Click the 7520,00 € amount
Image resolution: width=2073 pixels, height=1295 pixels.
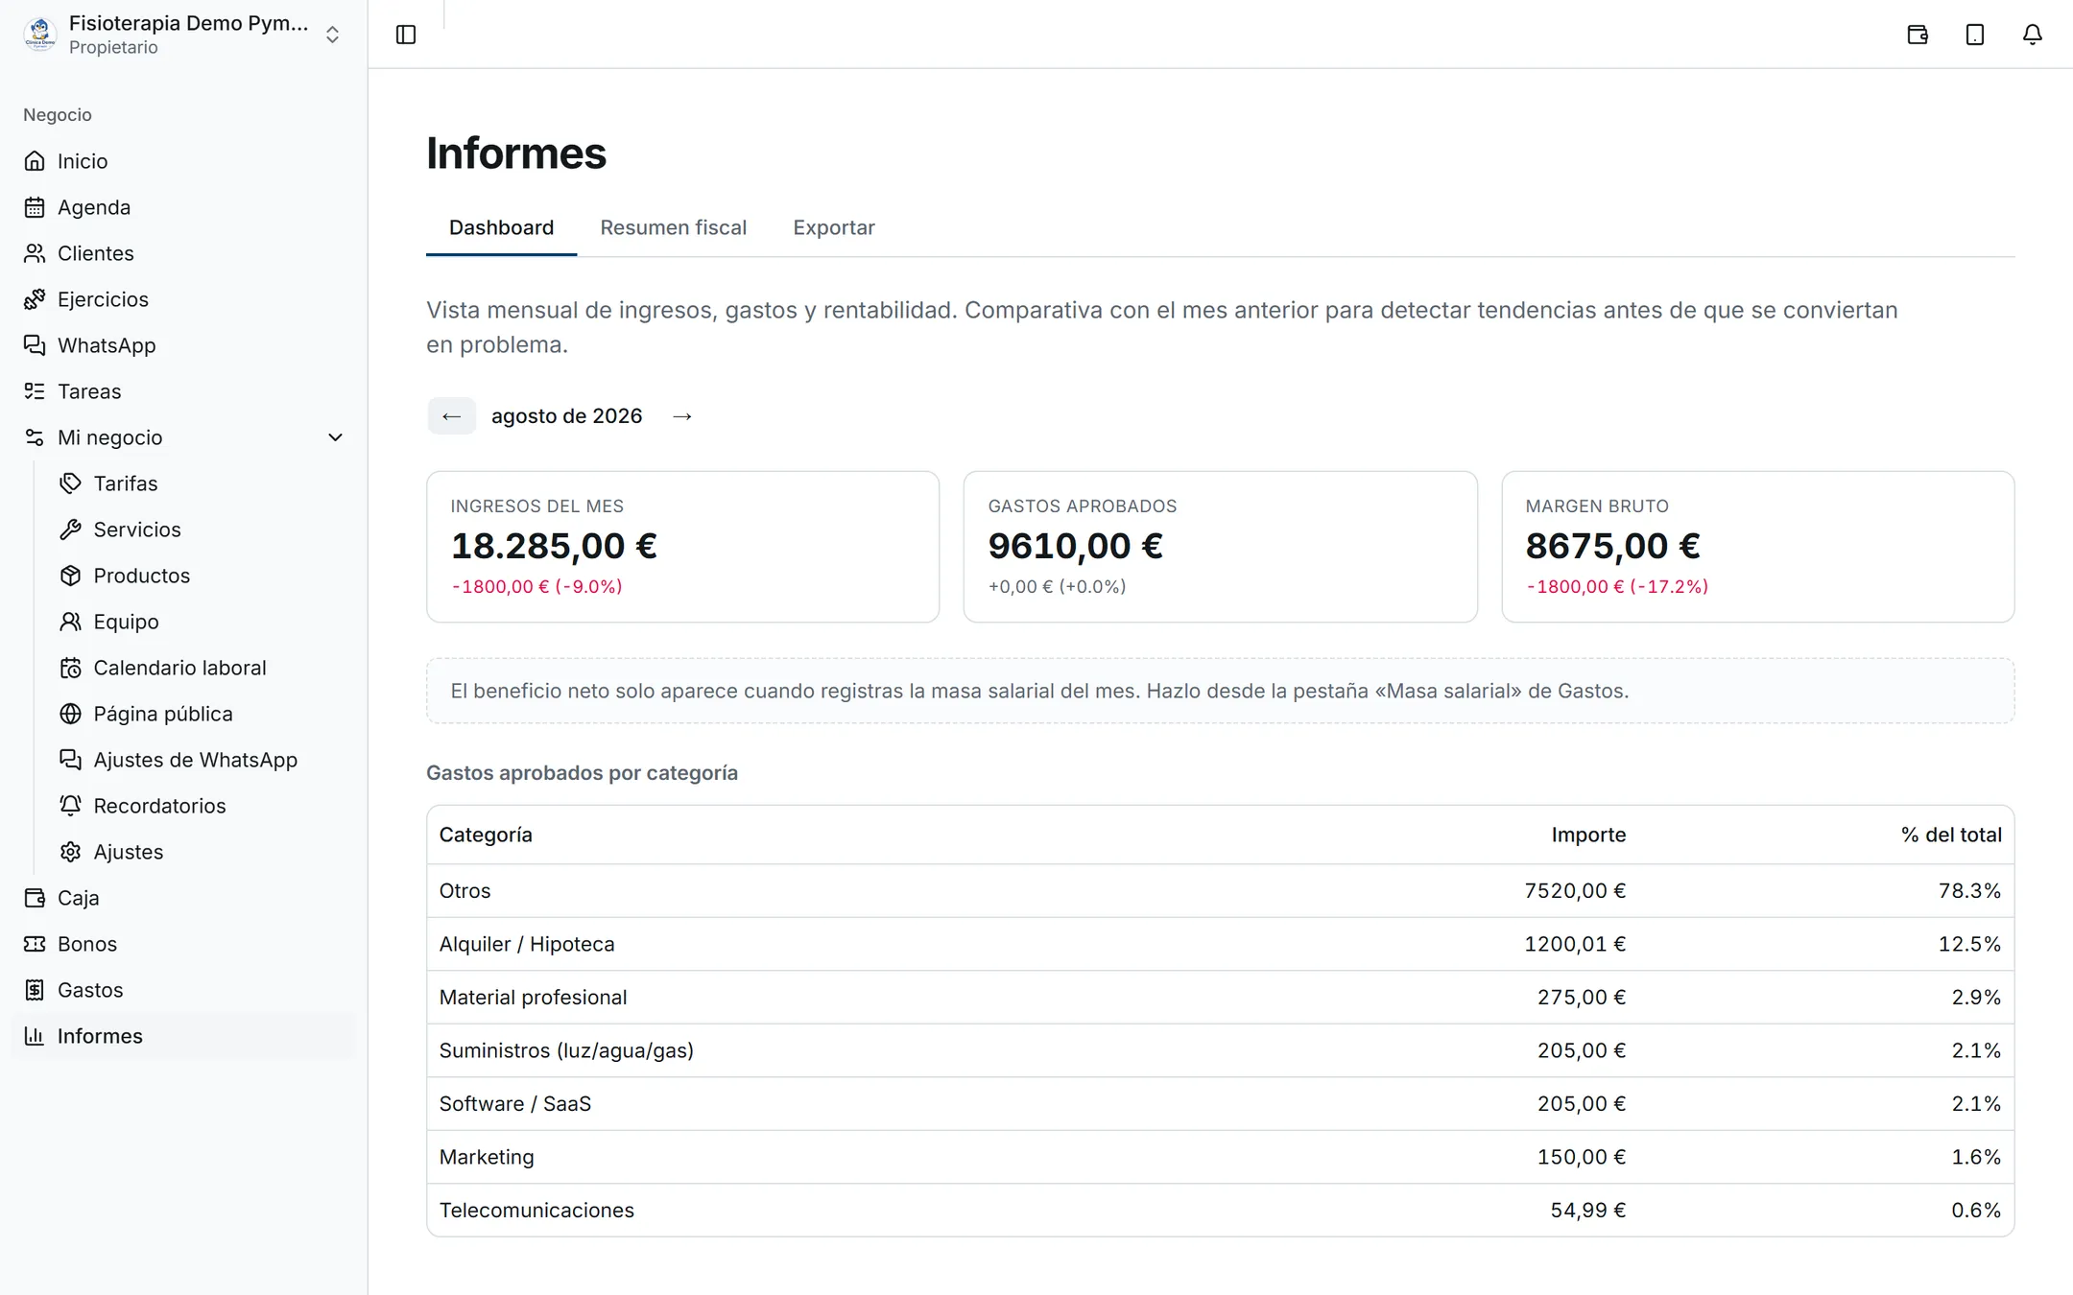[x=1575, y=891]
